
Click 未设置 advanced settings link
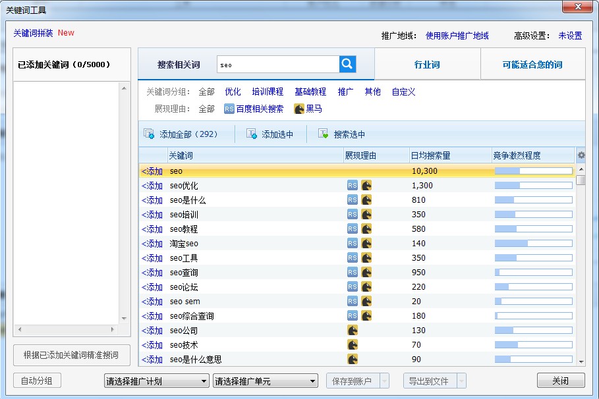570,36
